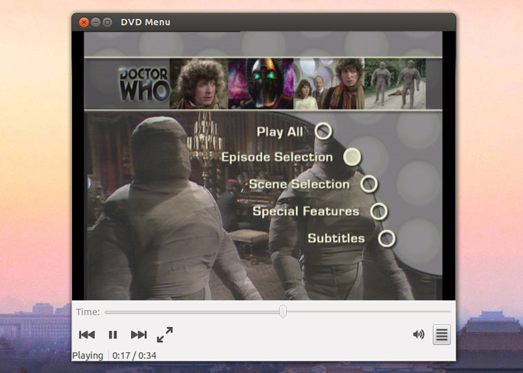Viewport: 523px width, 373px height.
Task: Maximize the DVD Menu window
Action: tap(107, 22)
